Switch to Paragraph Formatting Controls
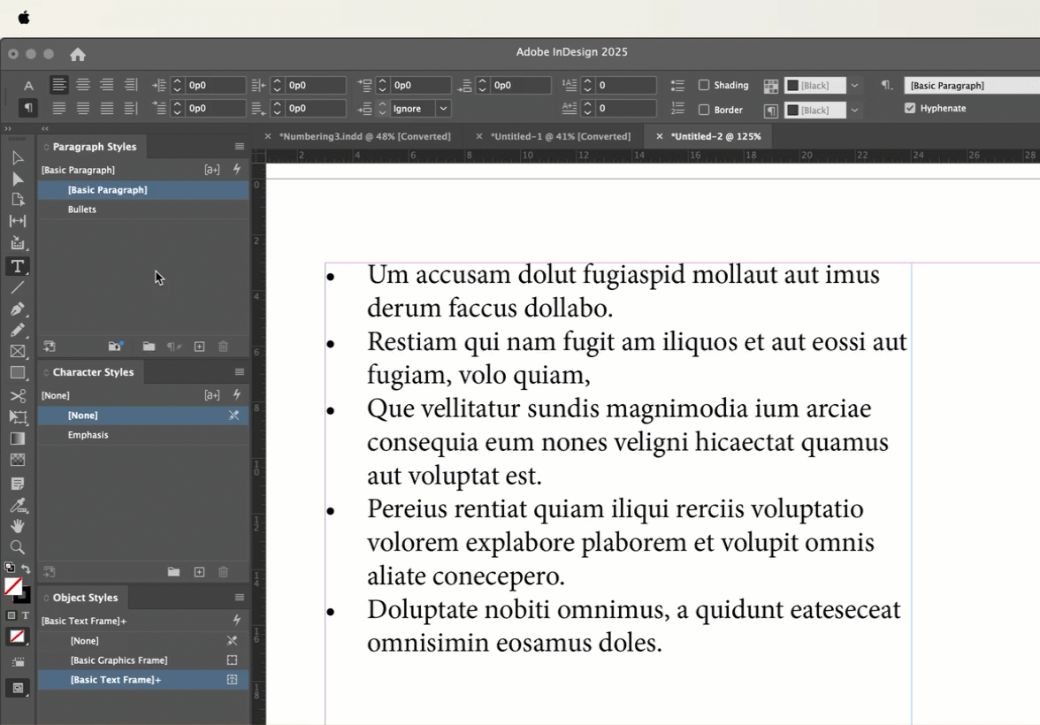 (x=28, y=108)
